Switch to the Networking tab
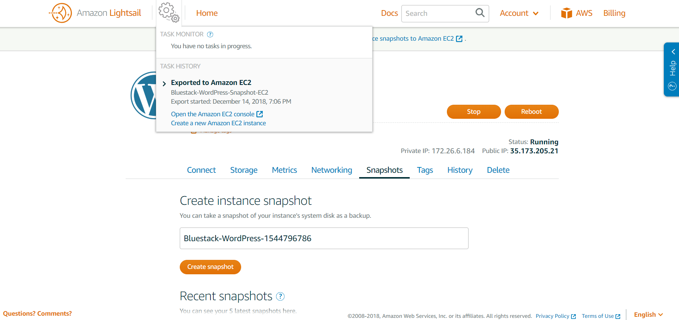 click(332, 170)
